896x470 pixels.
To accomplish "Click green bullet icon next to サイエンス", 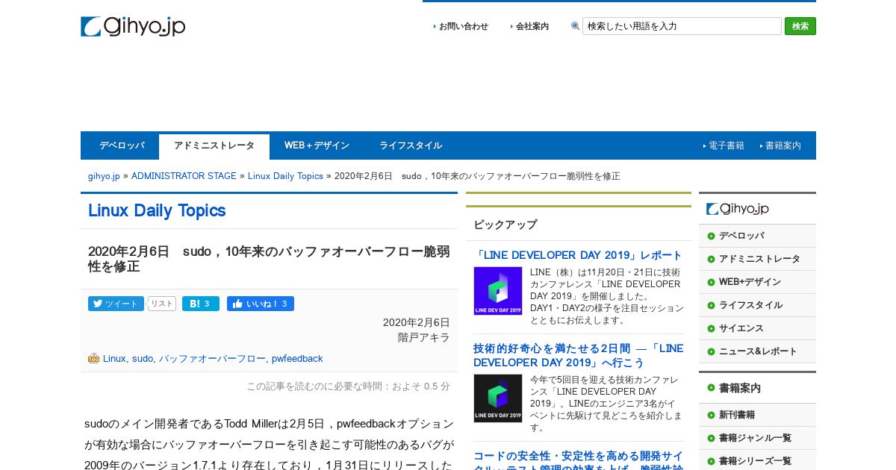I will [711, 328].
